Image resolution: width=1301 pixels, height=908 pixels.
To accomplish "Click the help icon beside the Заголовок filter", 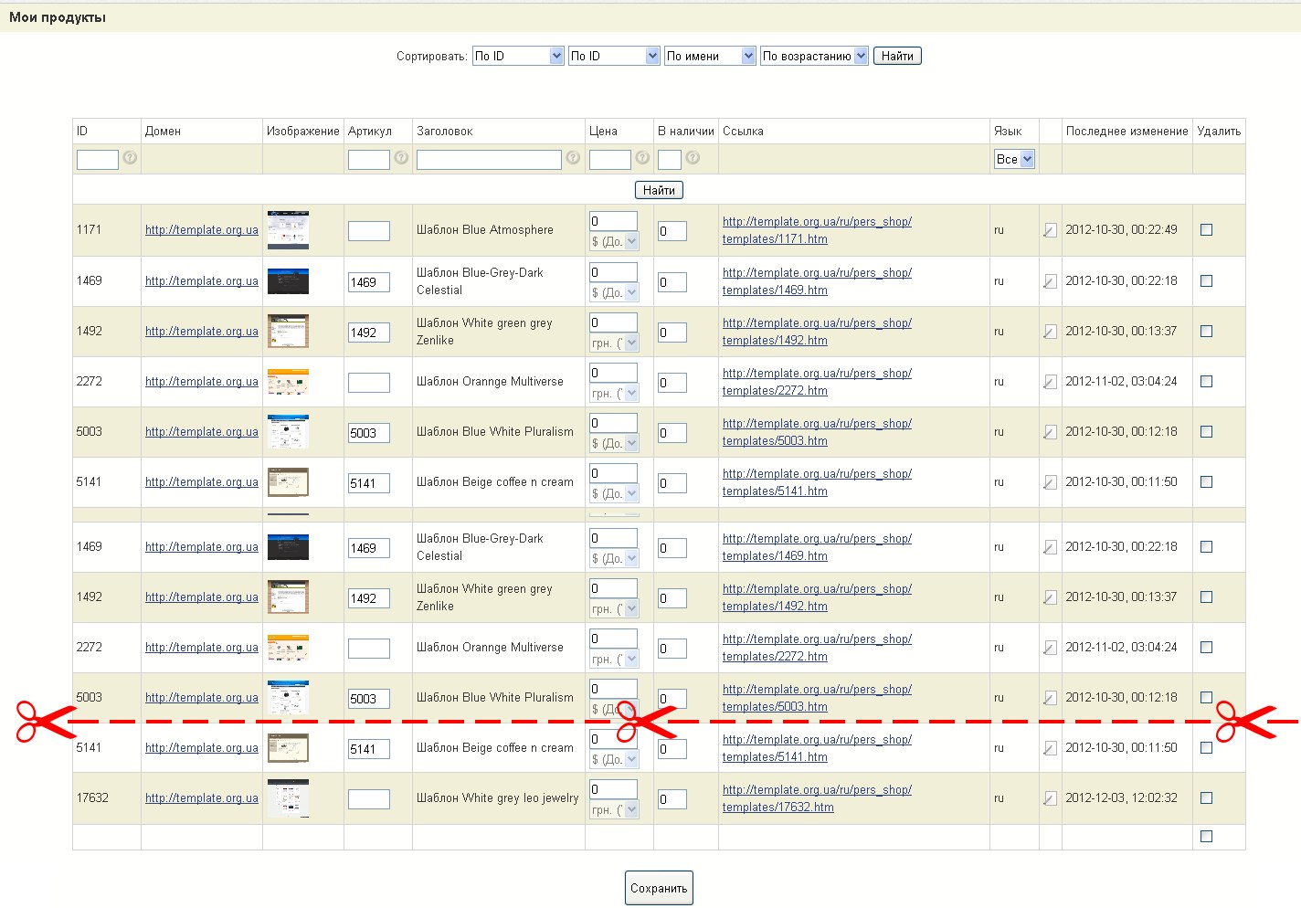I will coord(573,158).
